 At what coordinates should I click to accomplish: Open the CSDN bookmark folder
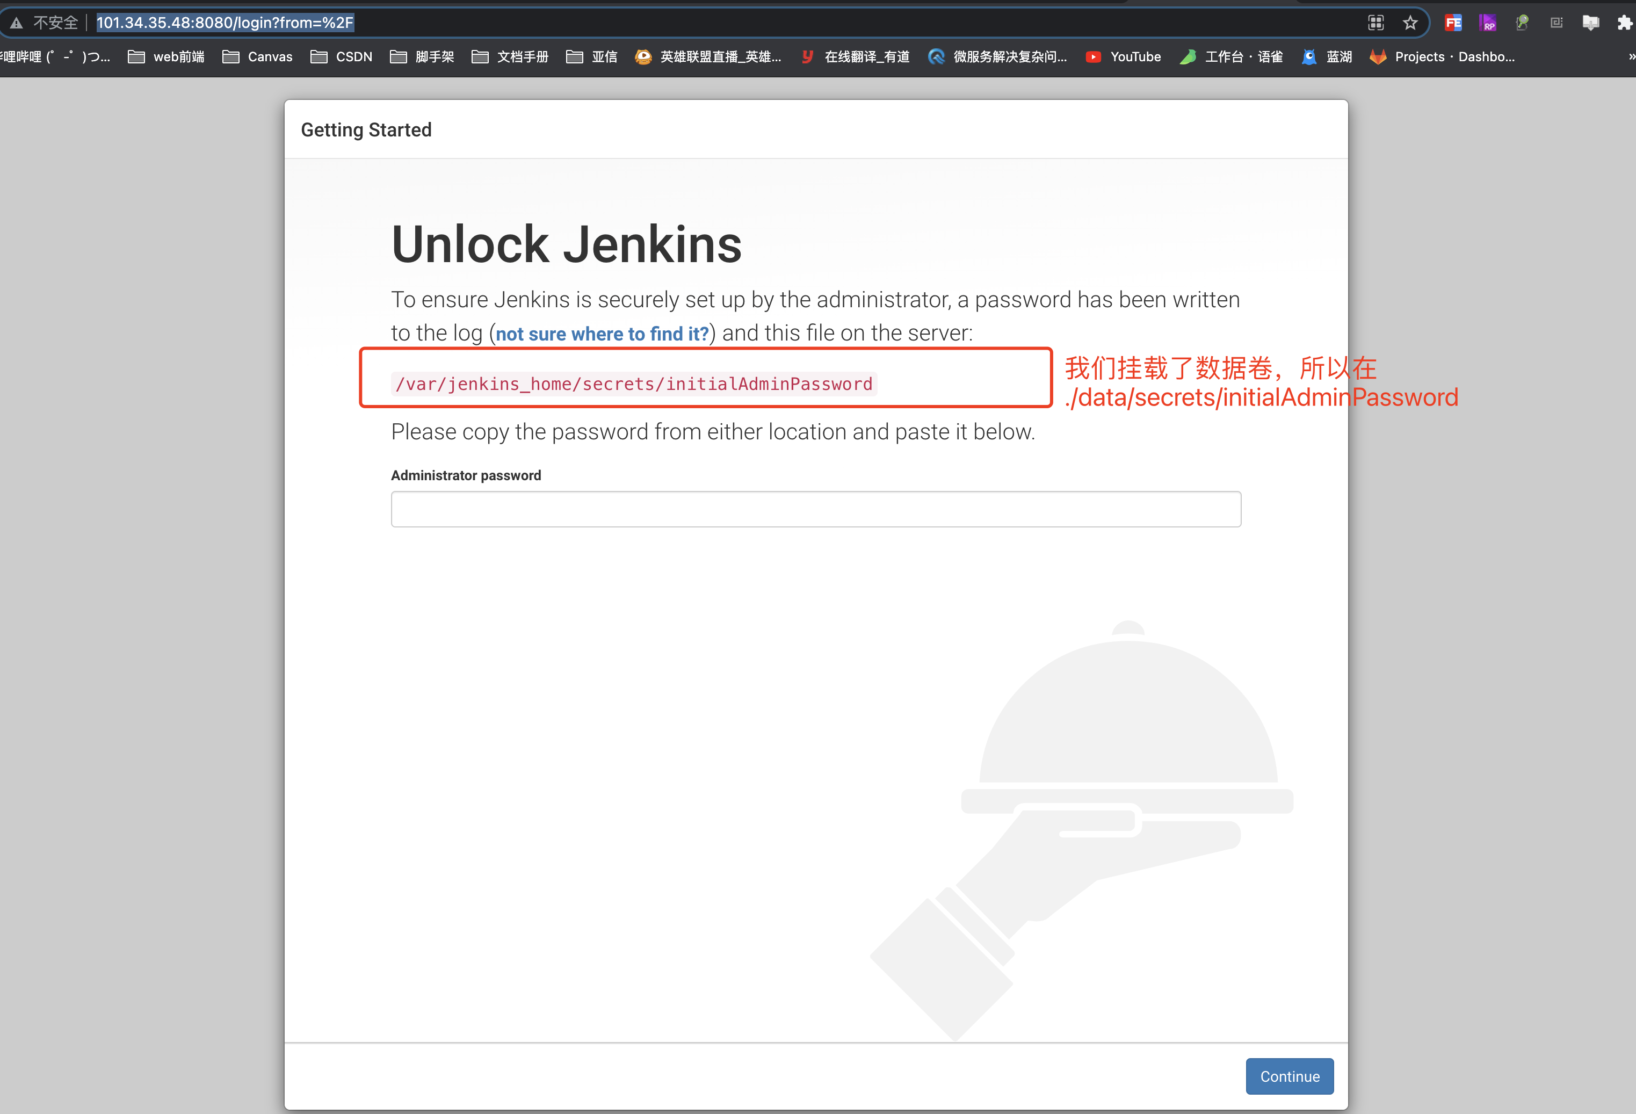click(342, 57)
